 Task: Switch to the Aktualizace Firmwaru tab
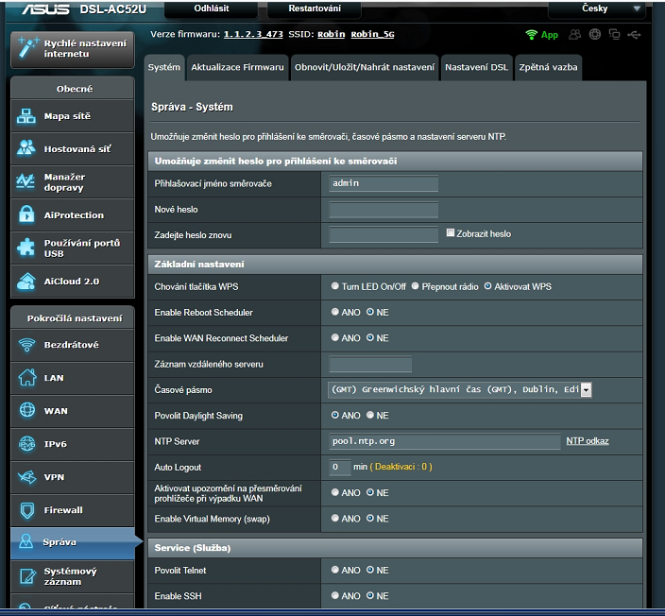point(237,68)
